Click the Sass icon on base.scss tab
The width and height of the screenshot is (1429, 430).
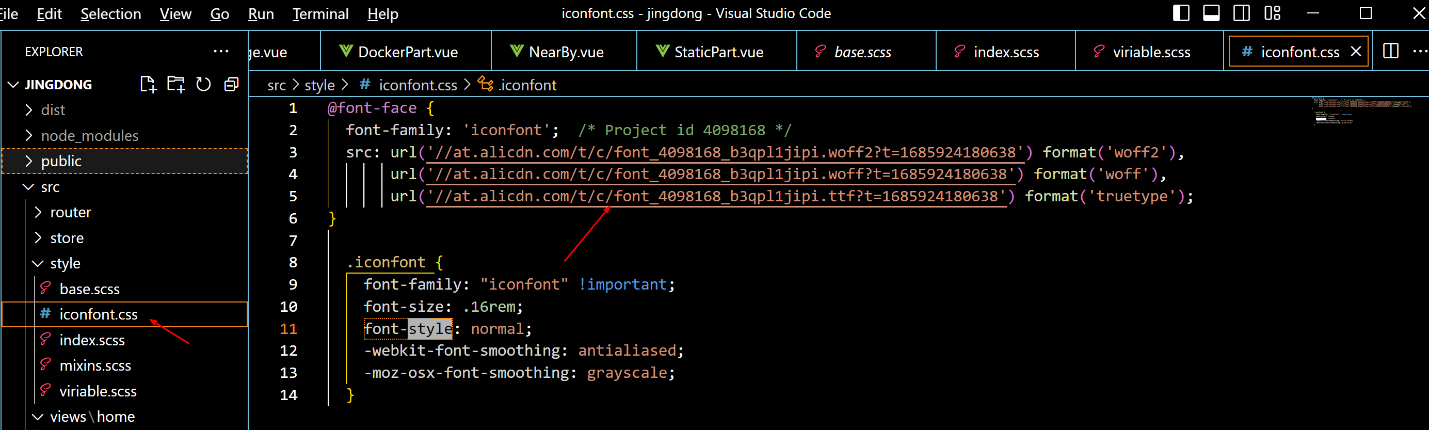pos(820,52)
